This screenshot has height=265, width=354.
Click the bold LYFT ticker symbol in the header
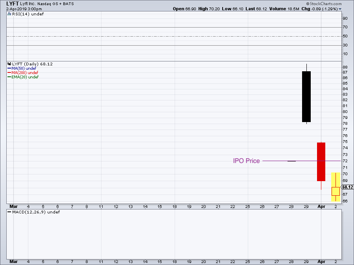(x=13, y=4)
